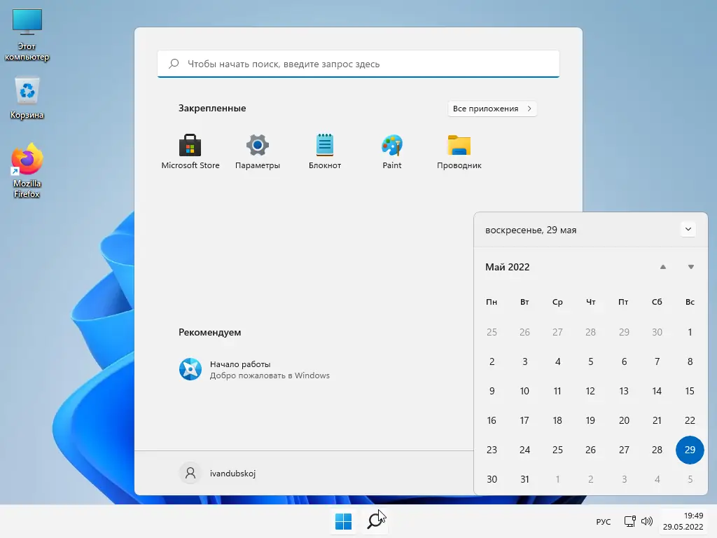Select May 31 in the calendar
Screen dimensions: 717x538
[524, 479]
